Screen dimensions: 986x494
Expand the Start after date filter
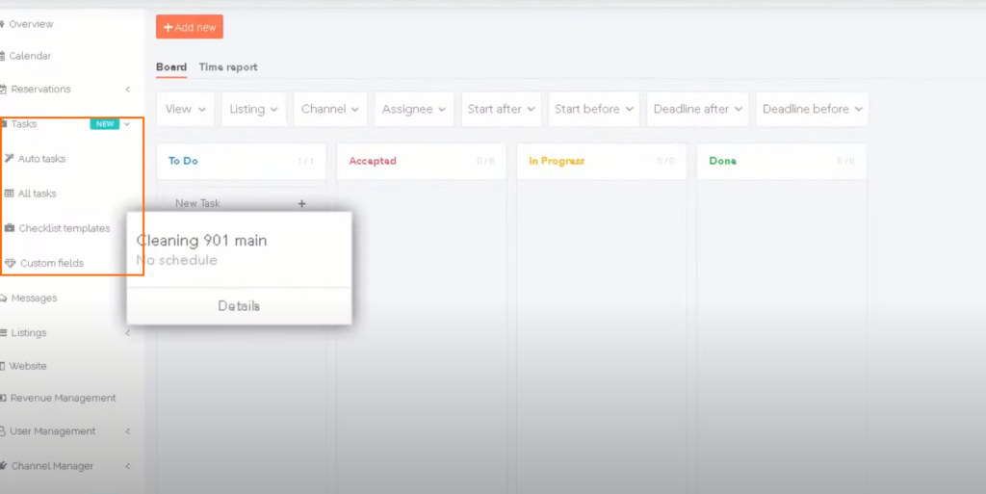tap(501, 109)
